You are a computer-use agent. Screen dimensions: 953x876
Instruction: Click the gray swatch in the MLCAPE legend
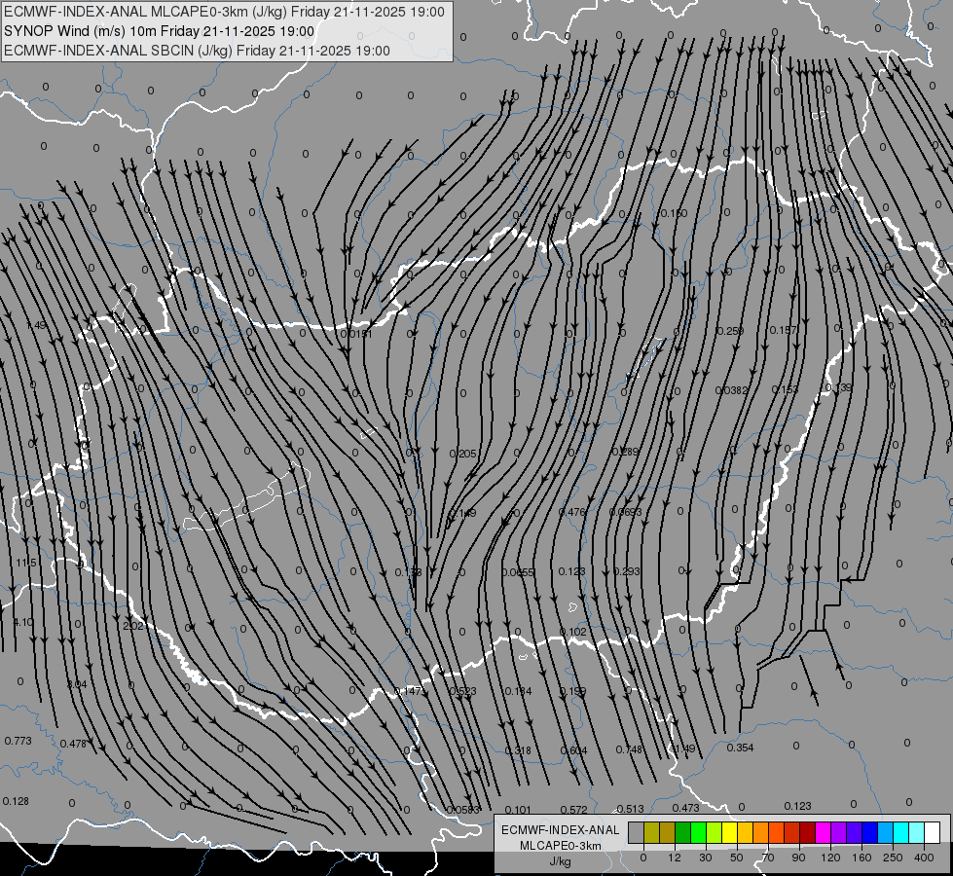[637, 832]
